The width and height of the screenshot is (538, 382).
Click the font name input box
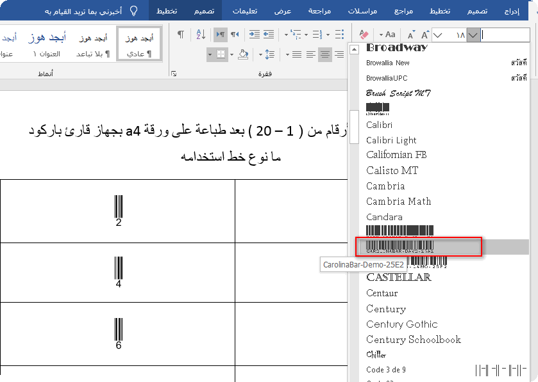click(505, 35)
